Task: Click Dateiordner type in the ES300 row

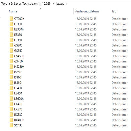Action: click(x=120, y=24)
